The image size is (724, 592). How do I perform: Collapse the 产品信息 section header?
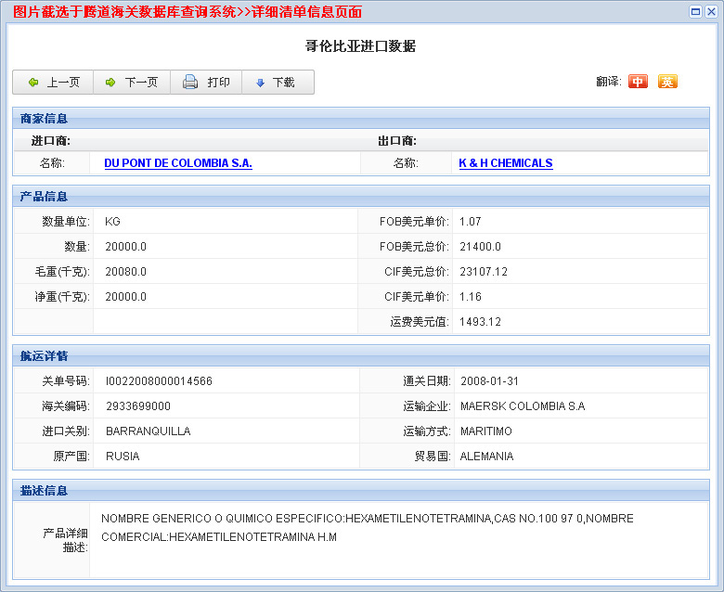coord(45,197)
